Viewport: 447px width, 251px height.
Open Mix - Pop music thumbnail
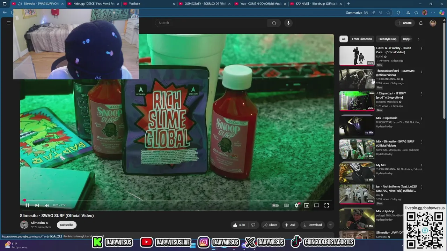357,125
